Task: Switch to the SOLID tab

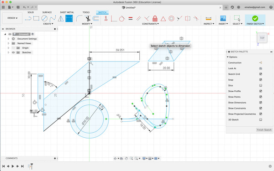Action: [x=31, y=12]
